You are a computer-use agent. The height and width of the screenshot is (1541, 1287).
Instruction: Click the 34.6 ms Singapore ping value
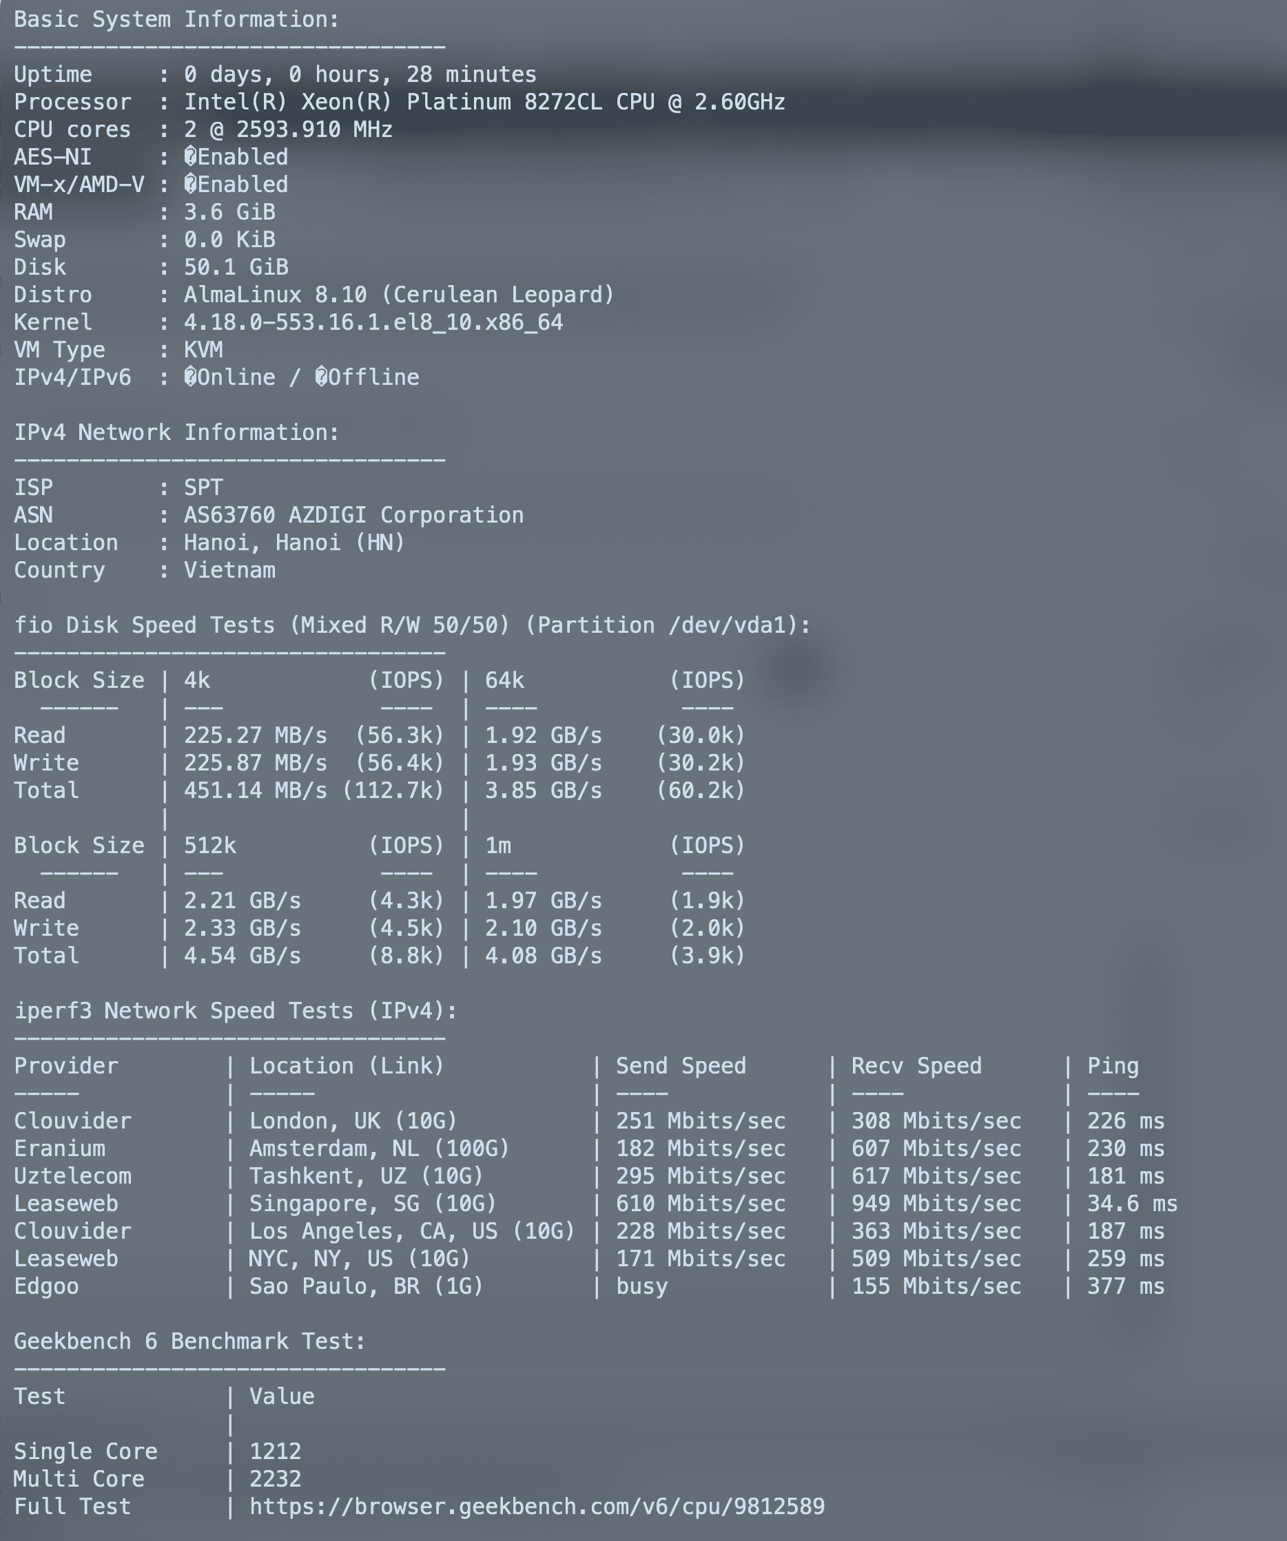click(1131, 1204)
